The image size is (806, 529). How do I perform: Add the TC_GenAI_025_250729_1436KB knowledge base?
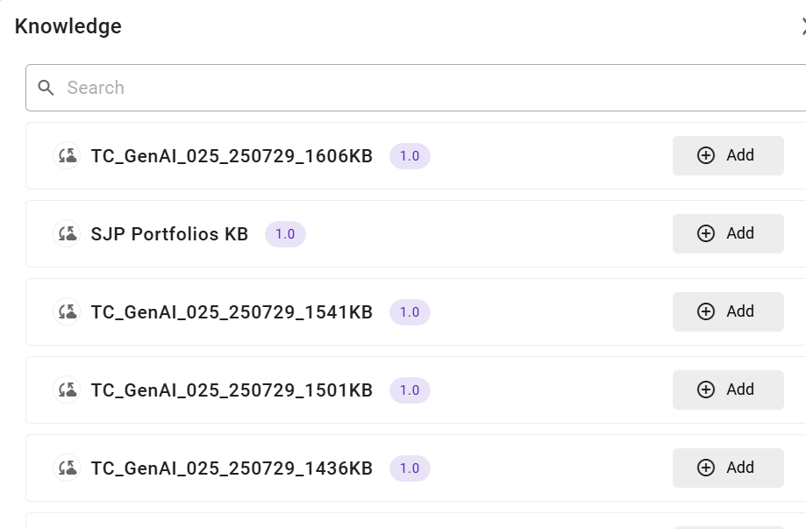coord(727,468)
